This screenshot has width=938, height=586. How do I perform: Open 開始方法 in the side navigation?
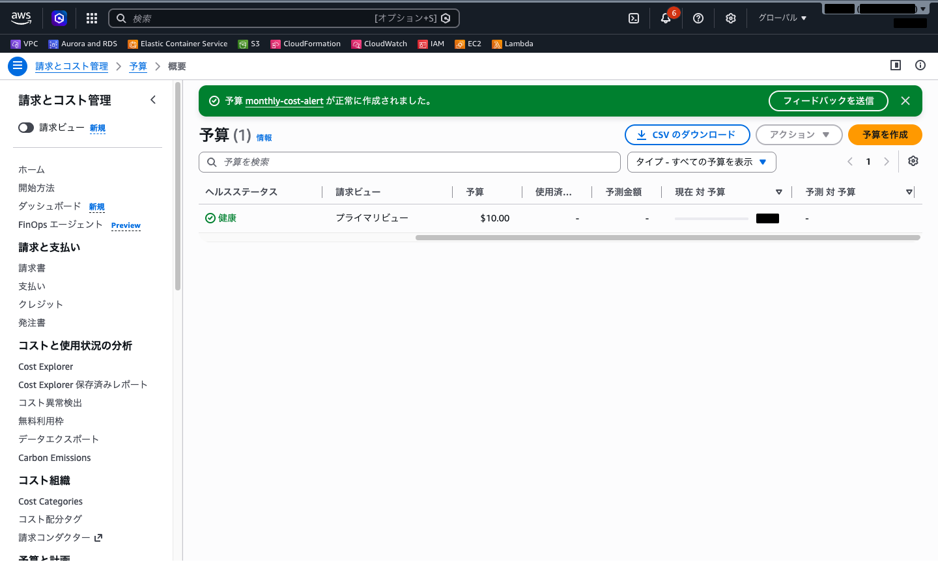click(x=36, y=188)
